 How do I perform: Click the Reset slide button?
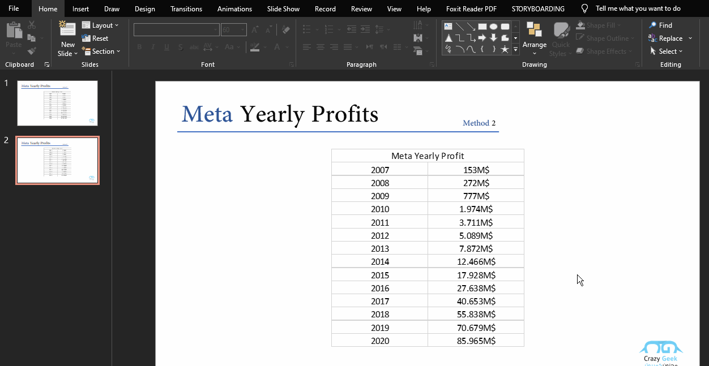point(95,38)
